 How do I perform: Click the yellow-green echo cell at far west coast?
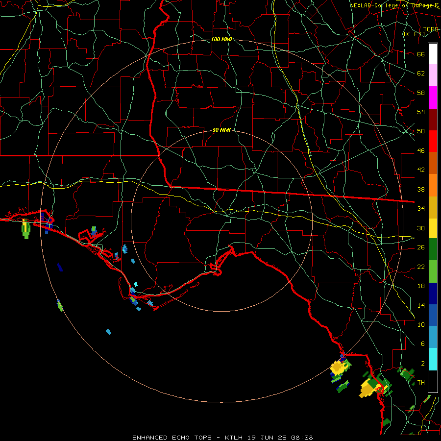point(26,229)
